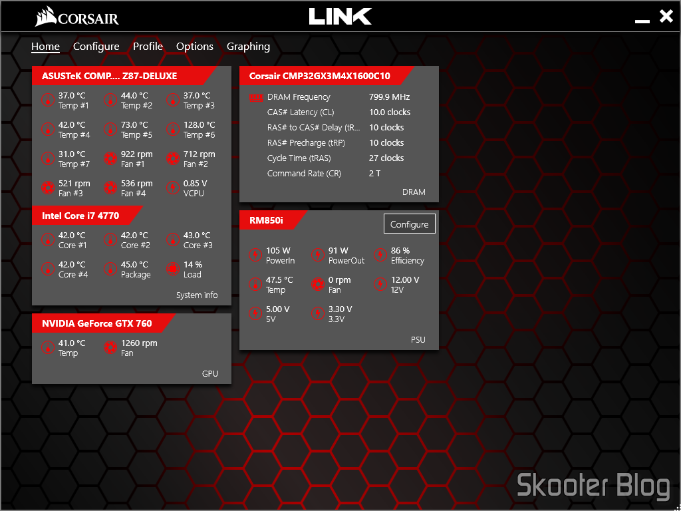Click the fan icon for Fan #3
The height and width of the screenshot is (511, 681).
pyautogui.click(x=47, y=188)
